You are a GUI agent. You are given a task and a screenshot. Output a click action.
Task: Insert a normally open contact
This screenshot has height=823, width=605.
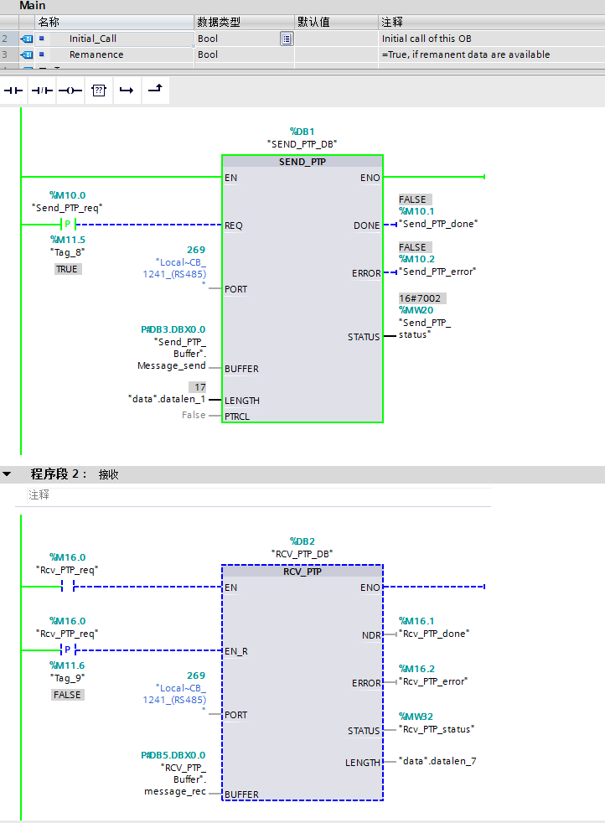tap(13, 91)
